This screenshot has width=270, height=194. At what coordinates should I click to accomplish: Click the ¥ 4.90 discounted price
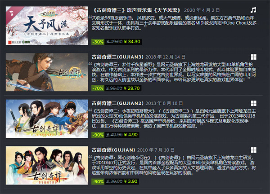[131, 135]
